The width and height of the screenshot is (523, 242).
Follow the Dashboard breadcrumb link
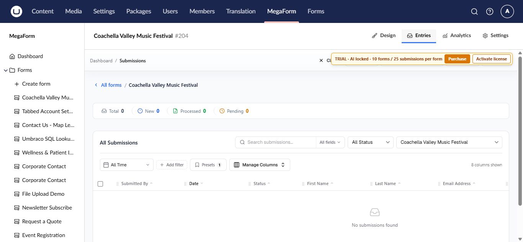click(101, 61)
